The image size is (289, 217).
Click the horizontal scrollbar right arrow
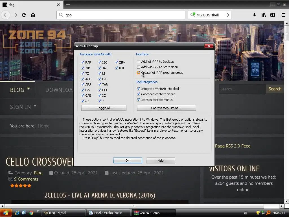coord(282,206)
